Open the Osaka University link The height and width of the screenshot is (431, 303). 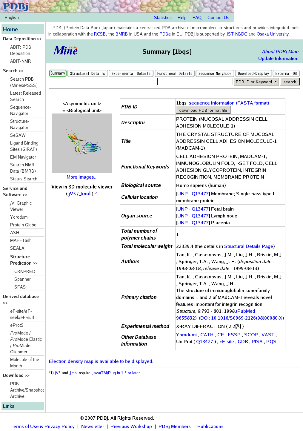pyautogui.click(x=273, y=34)
